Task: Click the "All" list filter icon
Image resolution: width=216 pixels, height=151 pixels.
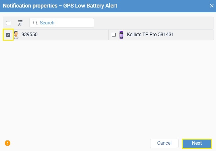Action: (20, 23)
